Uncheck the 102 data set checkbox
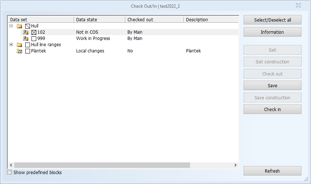 tap(34, 32)
